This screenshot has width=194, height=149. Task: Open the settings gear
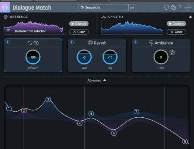click(173, 7)
